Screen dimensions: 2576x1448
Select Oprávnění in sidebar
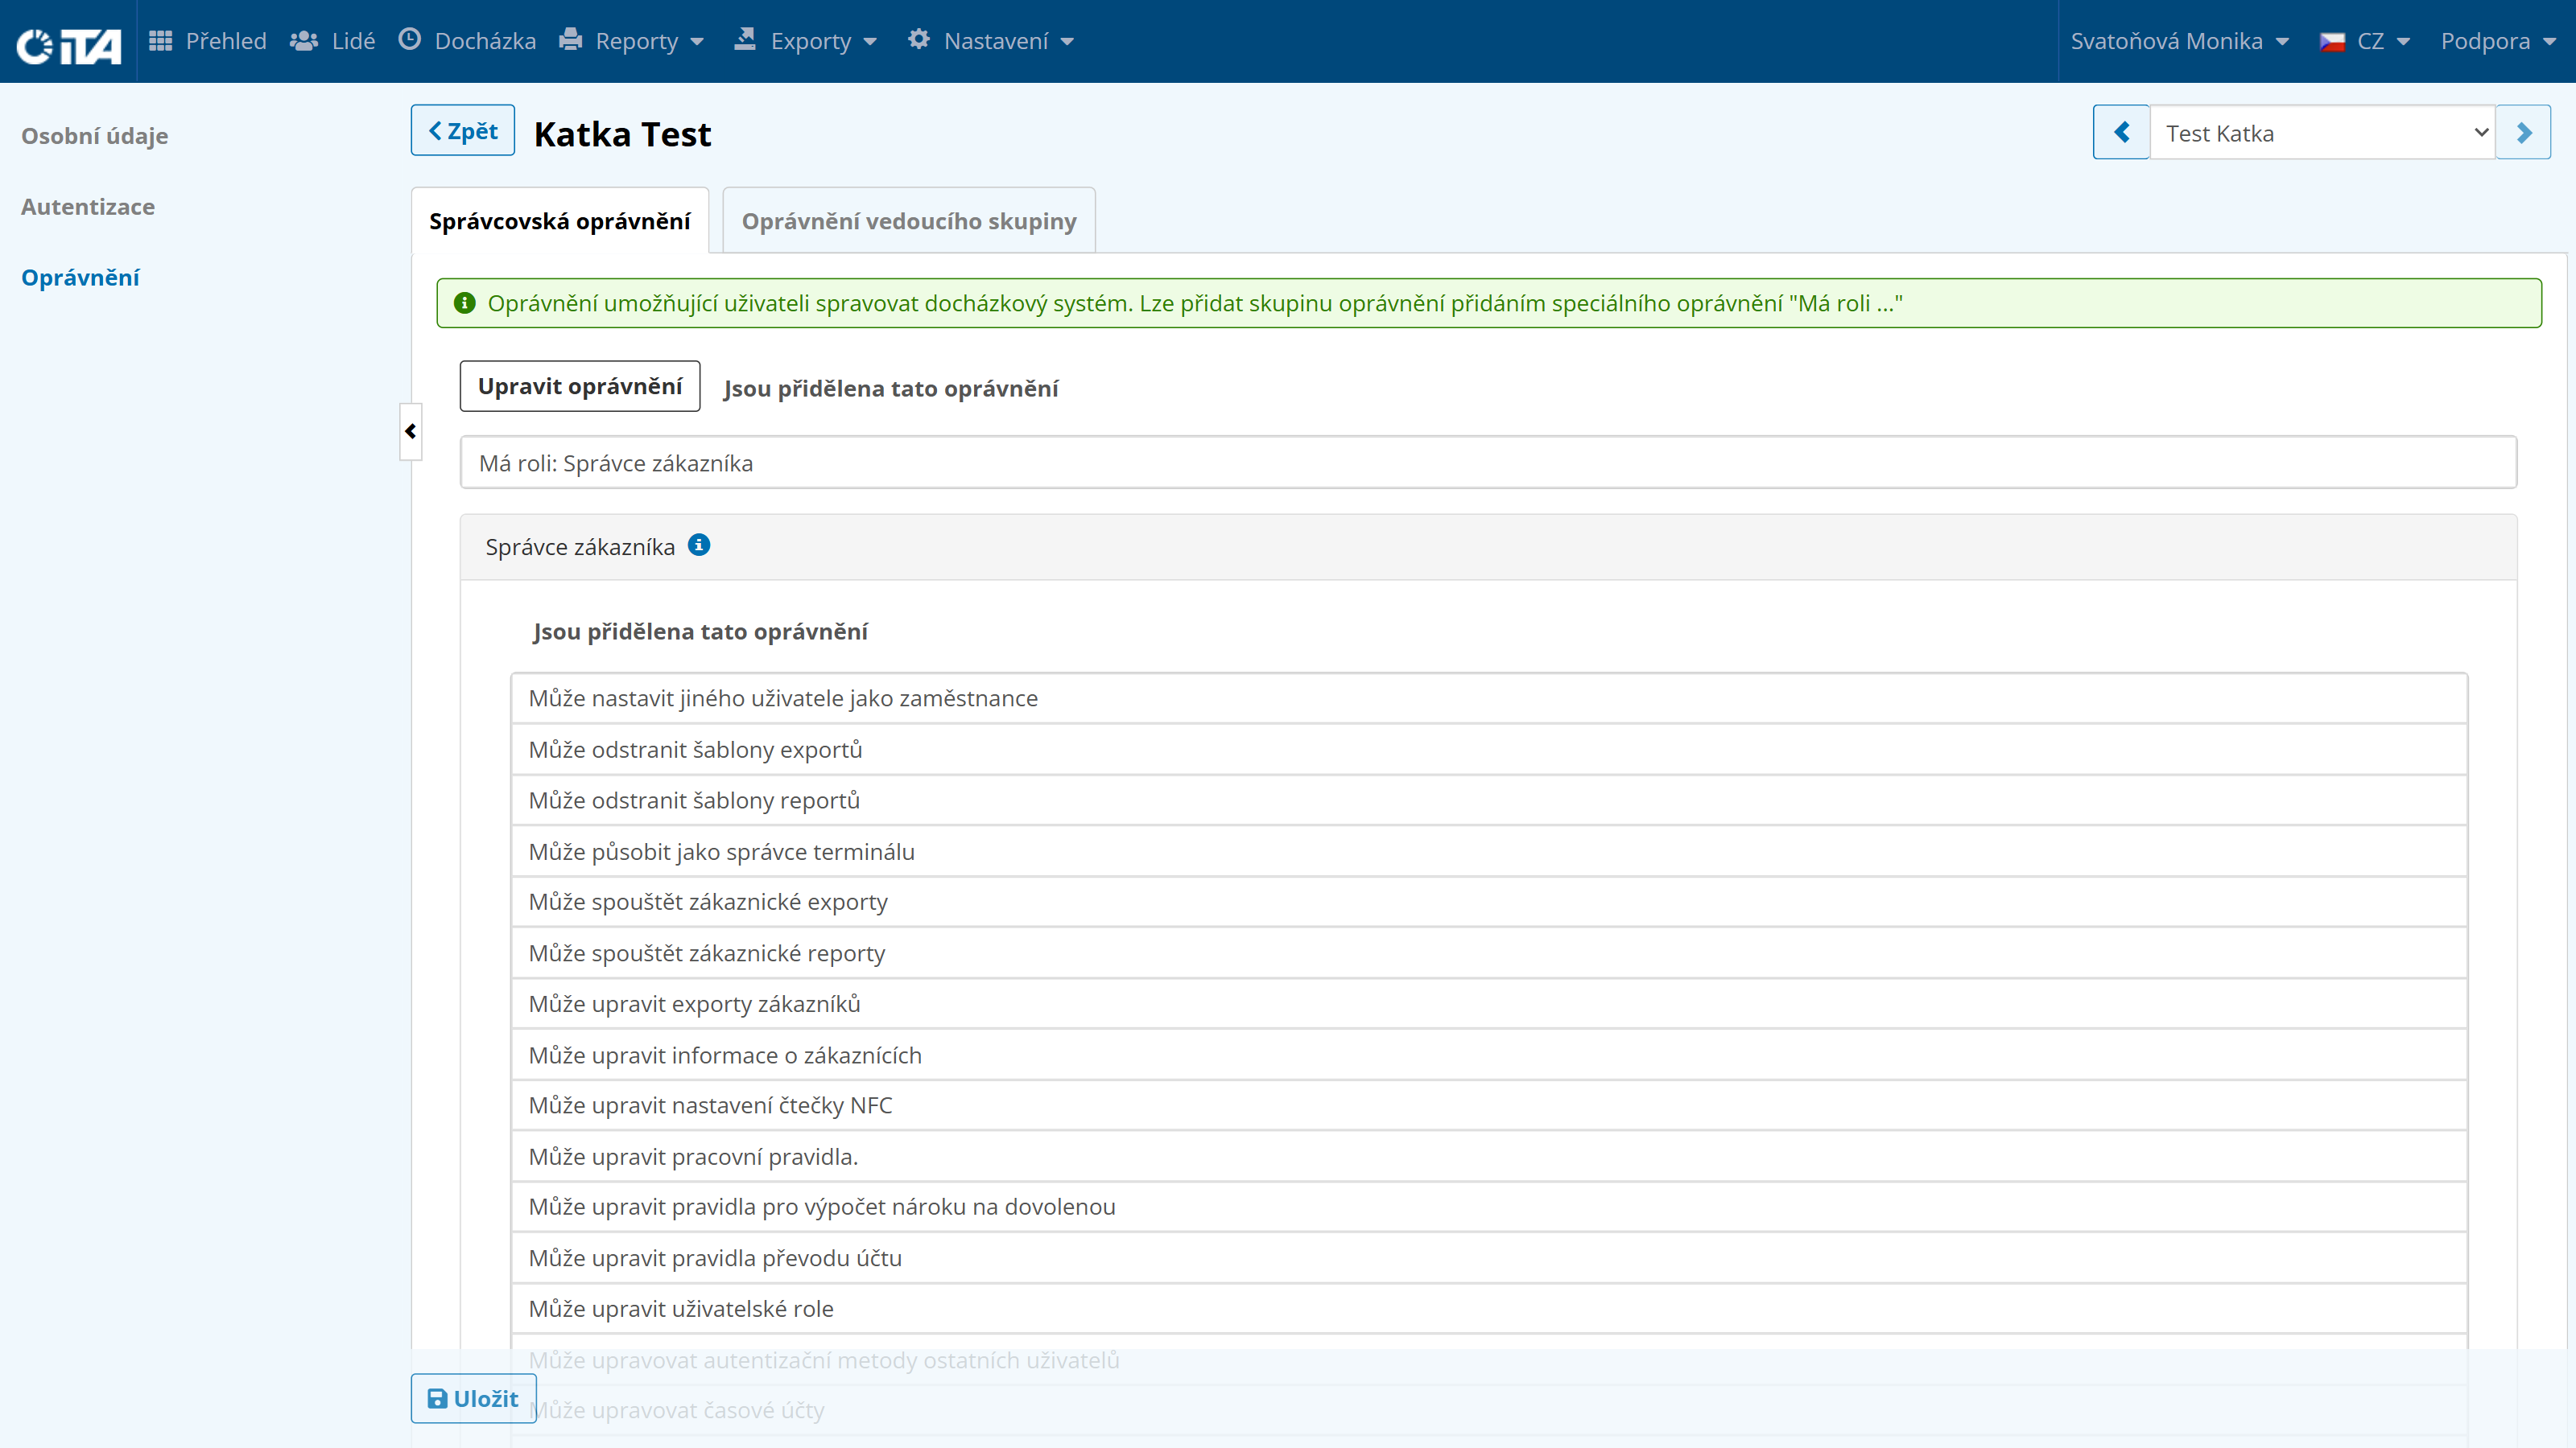pyautogui.click(x=81, y=278)
